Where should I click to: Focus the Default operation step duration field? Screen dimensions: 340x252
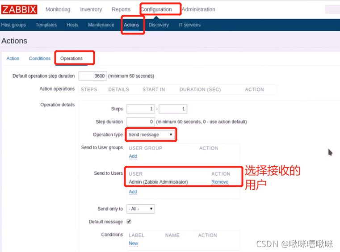pos(92,76)
